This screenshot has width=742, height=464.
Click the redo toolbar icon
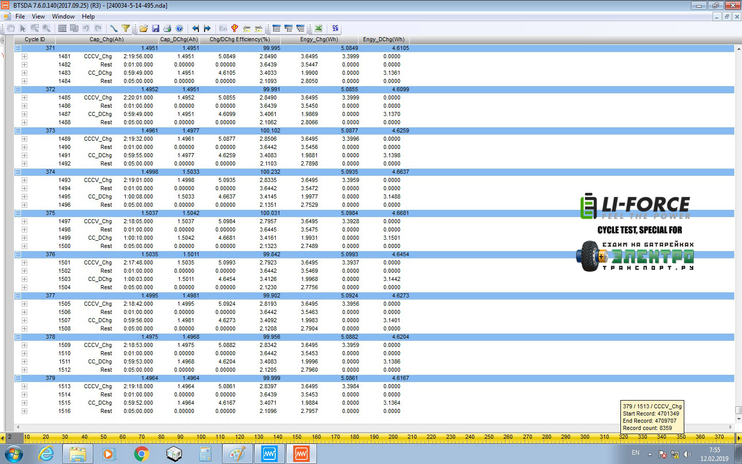coord(98,28)
